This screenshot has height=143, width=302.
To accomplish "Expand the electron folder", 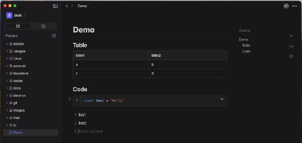I will click(x=7, y=95).
